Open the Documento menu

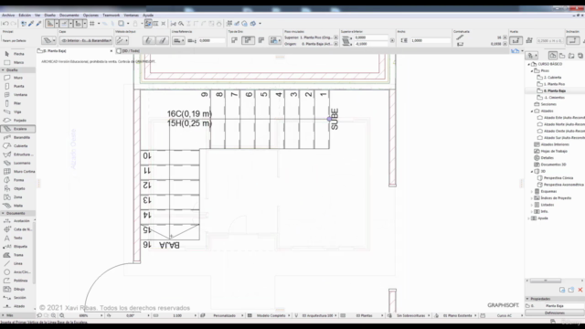[69, 16]
